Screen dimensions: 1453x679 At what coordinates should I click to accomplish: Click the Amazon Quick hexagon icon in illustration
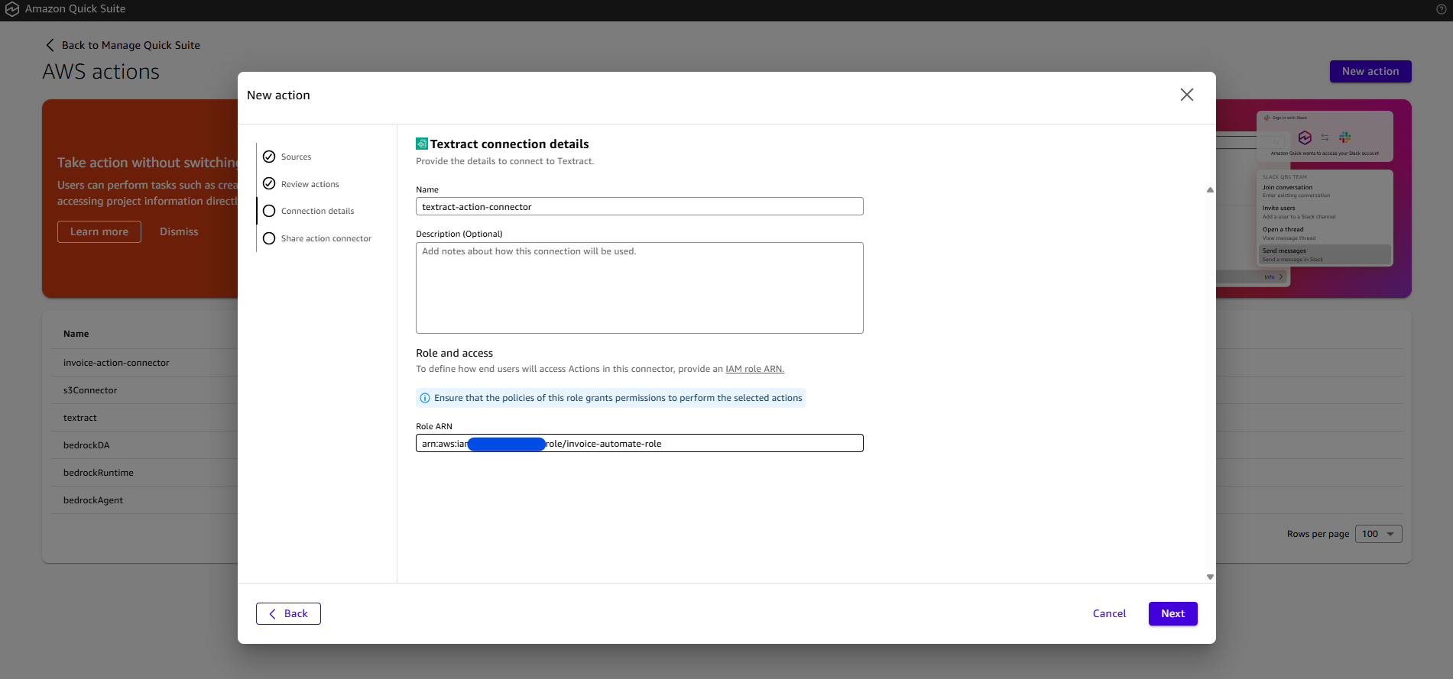pyautogui.click(x=1305, y=137)
